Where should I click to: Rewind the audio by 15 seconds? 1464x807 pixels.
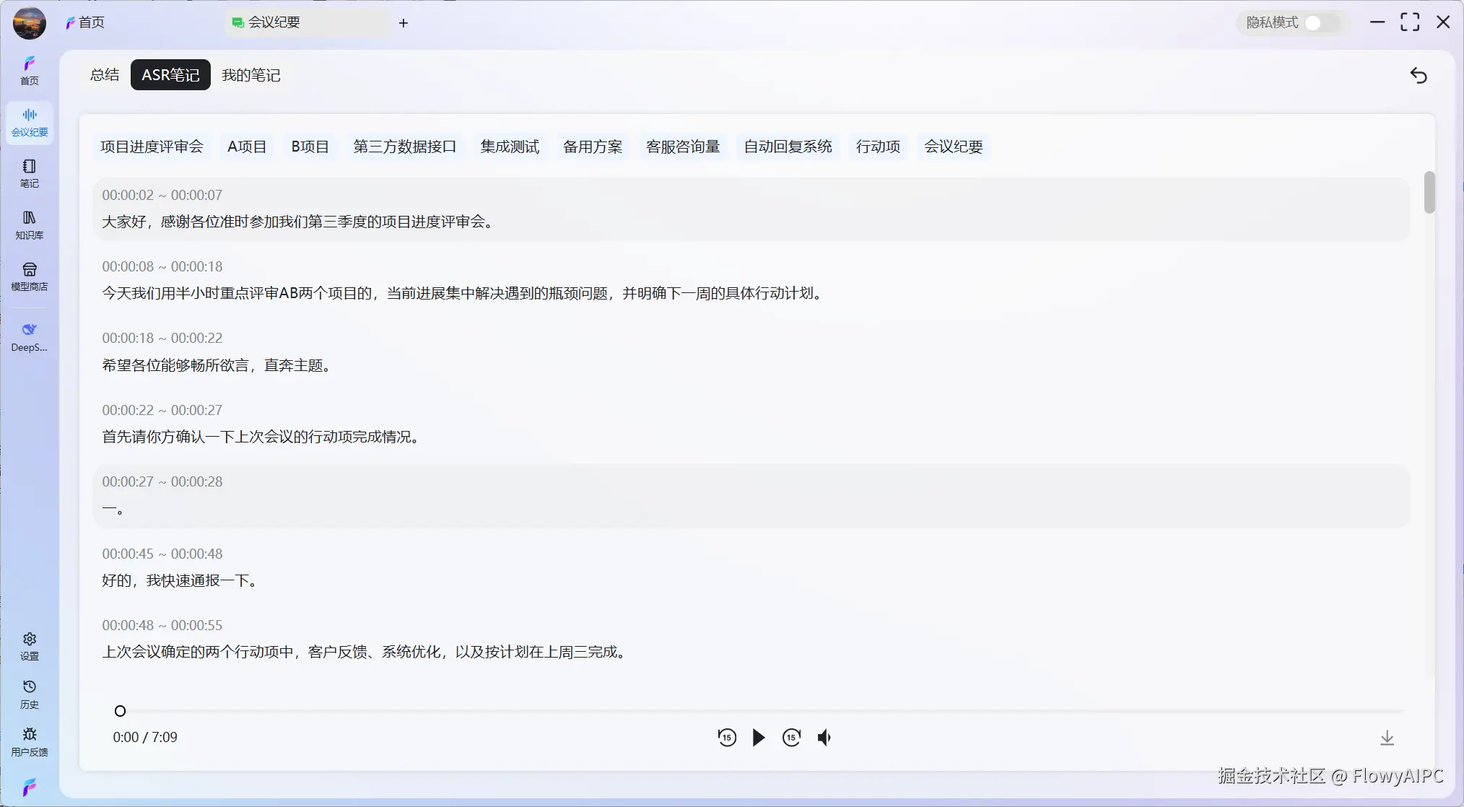pyautogui.click(x=727, y=737)
